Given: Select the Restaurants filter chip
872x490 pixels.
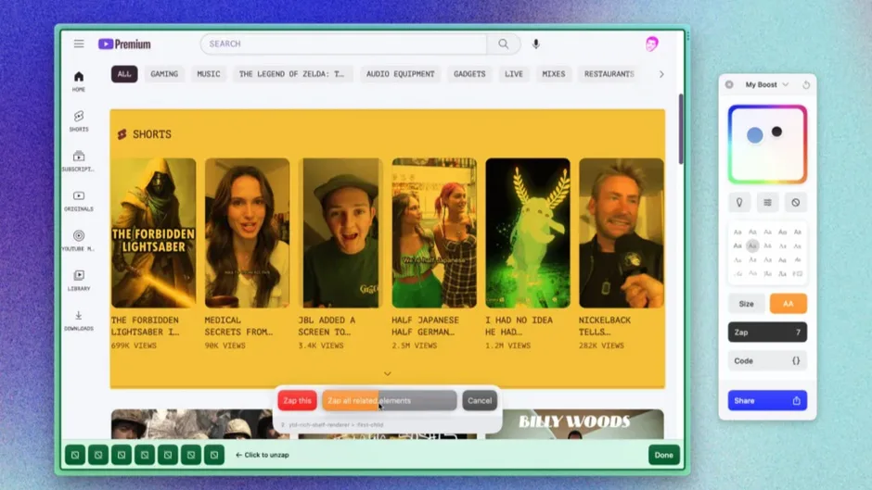Looking at the screenshot, I should pos(609,74).
